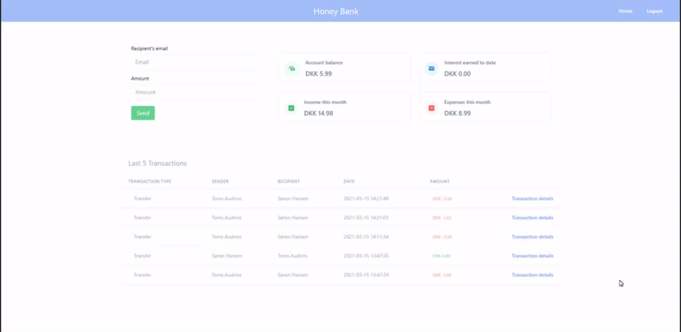681x332 pixels.
Task: Go to Home in the top navigation
Action: tap(625, 12)
